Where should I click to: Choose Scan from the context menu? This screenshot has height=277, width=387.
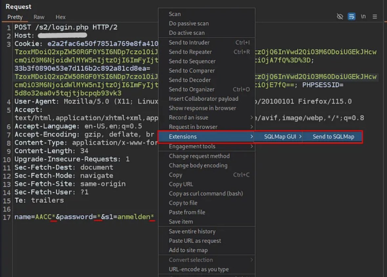coord(206,14)
